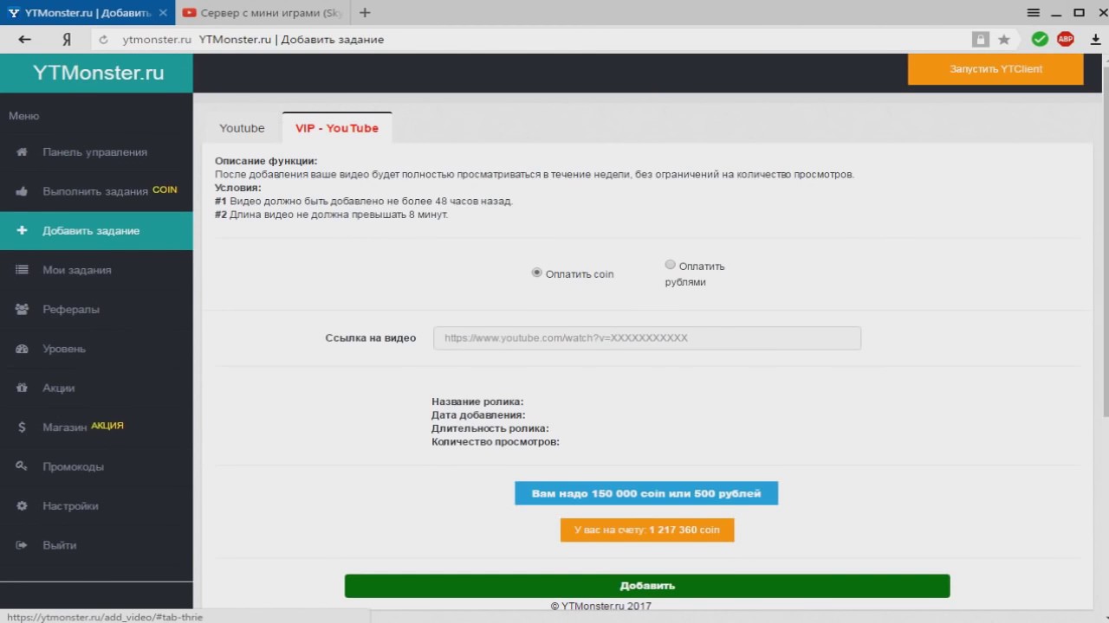Close the YTMonster.ru browser tab
Image resolution: width=1109 pixels, height=623 pixels.
[x=163, y=13]
